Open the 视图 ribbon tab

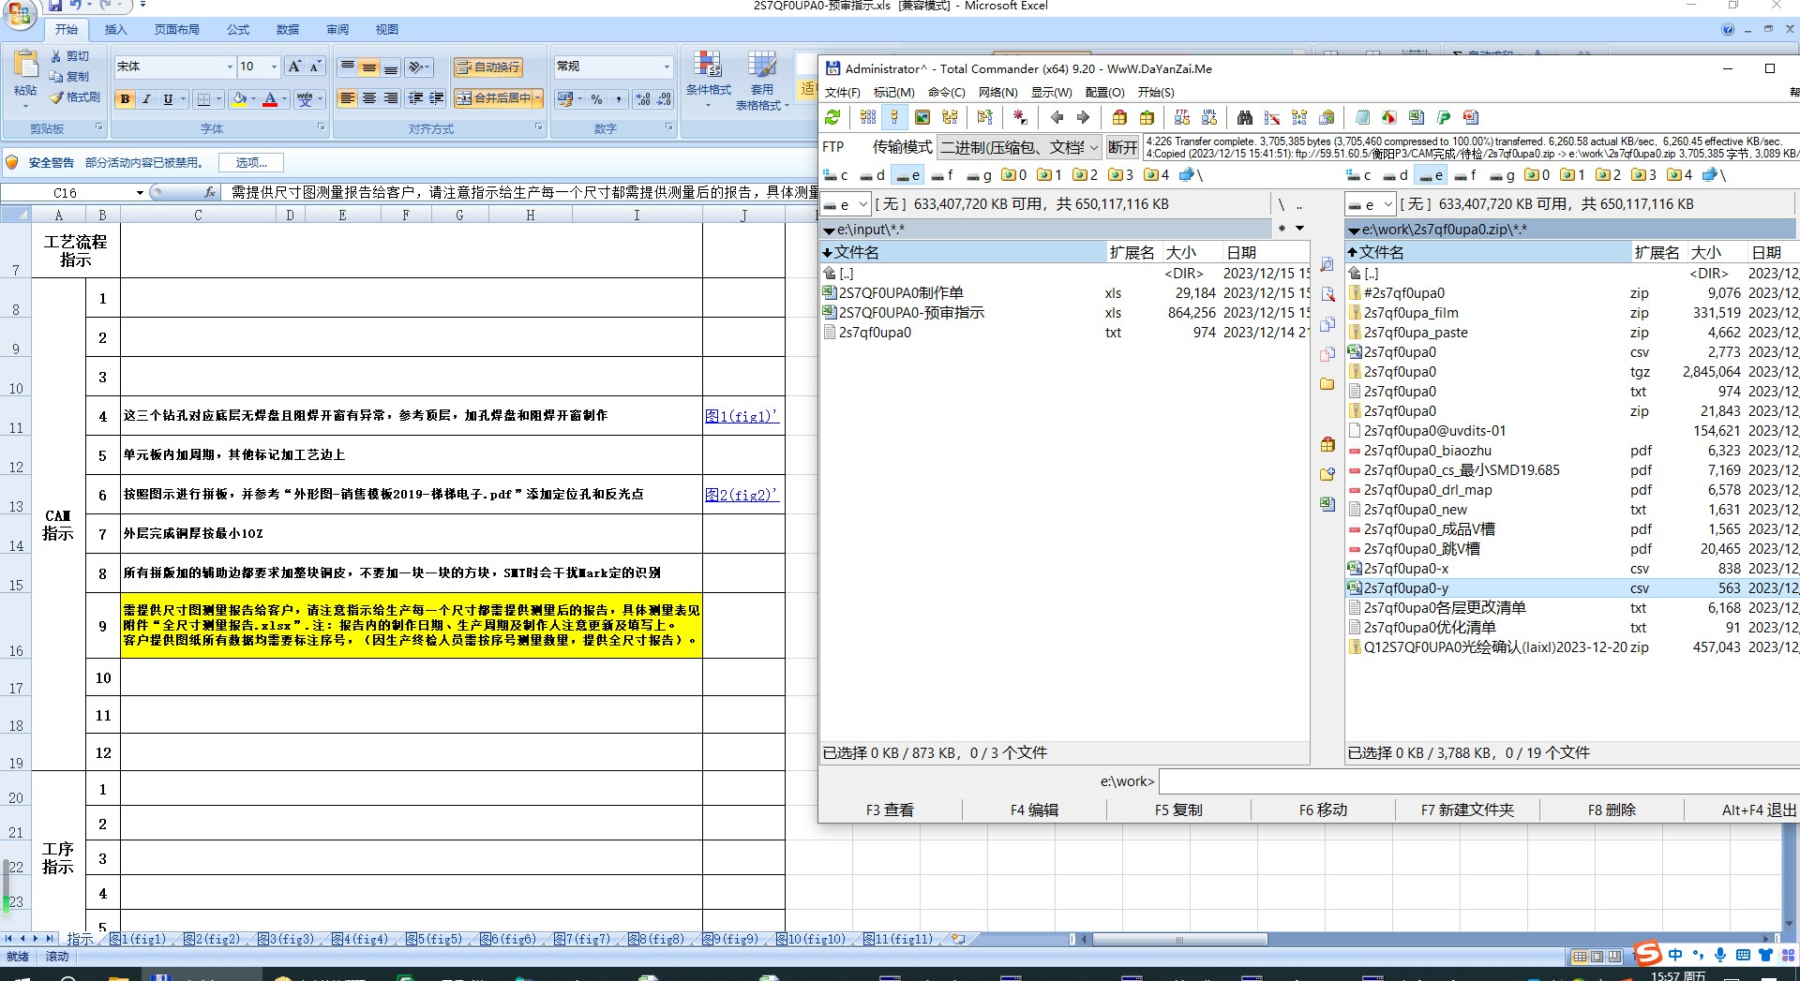(x=387, y=30)
